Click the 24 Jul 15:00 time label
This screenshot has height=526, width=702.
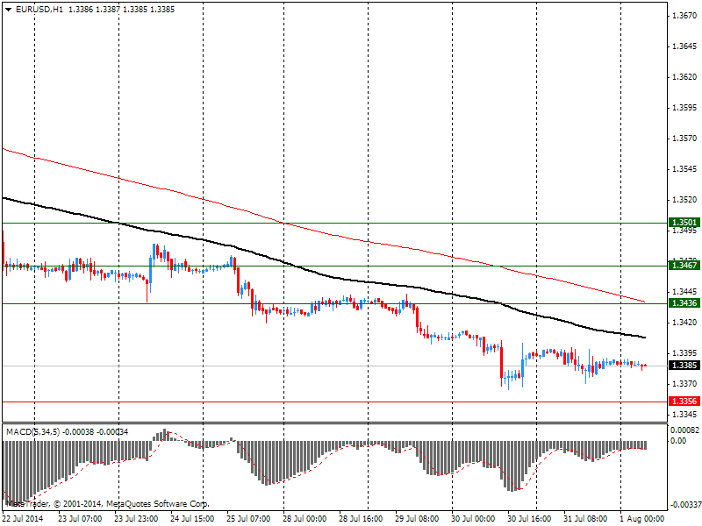pyautogui.click(x=192, y=518)
